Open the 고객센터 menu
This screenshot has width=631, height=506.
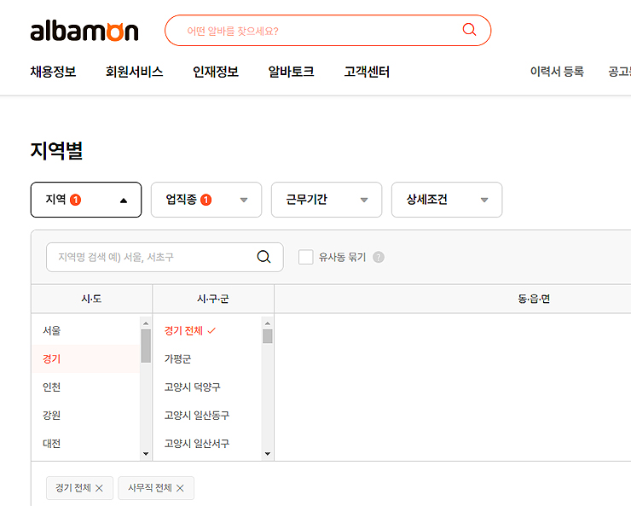(367, 72)
